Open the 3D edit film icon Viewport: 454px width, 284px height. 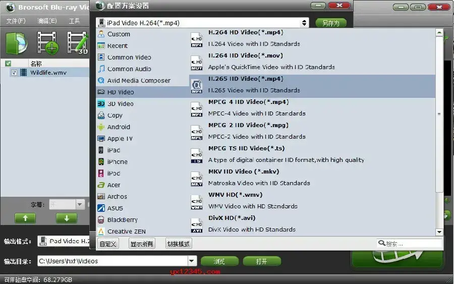[x=78, y=43]
